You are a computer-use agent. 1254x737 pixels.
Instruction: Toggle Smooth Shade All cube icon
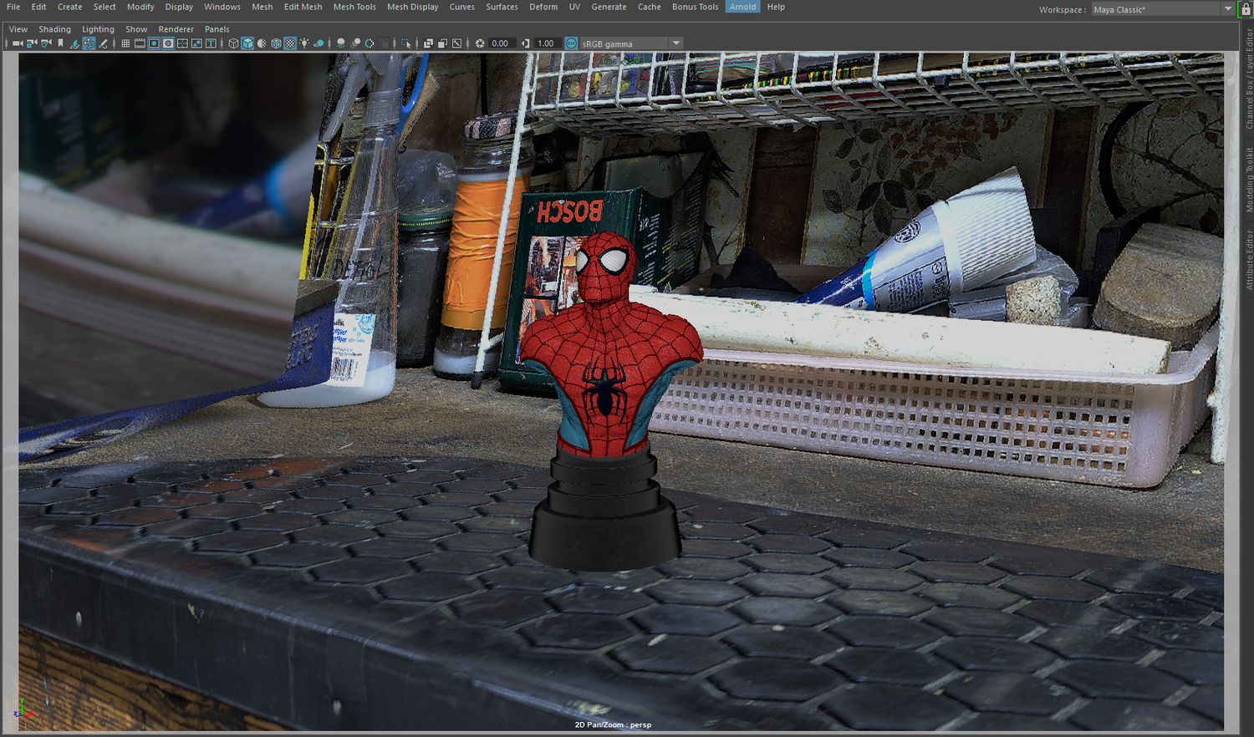point(247,43)
